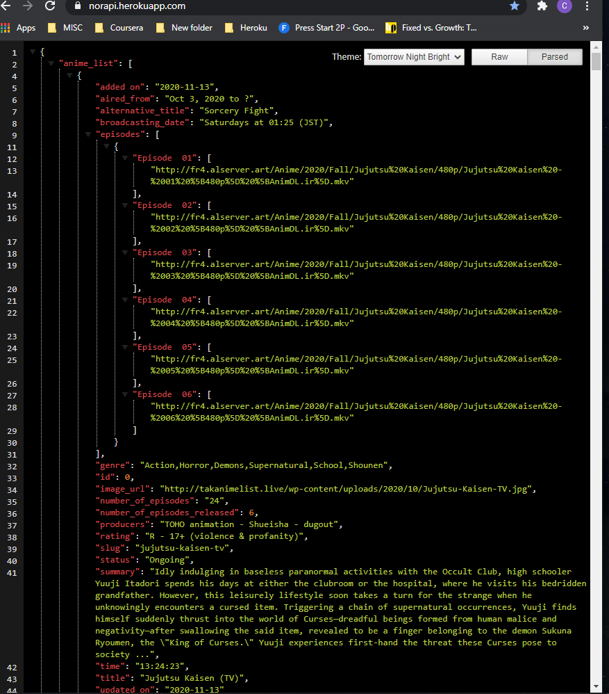This screenshot has width=609, height=694.
Task: Switch to Parsed JSON view
Action: (555, 57)
